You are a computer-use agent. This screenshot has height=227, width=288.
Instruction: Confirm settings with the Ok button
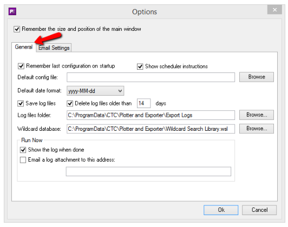click(221, 210)
